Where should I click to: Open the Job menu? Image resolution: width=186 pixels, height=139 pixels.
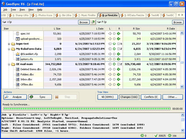point(5,10)
